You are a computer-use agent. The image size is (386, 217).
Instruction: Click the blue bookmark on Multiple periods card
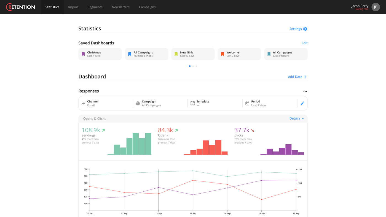click(130, 54)
